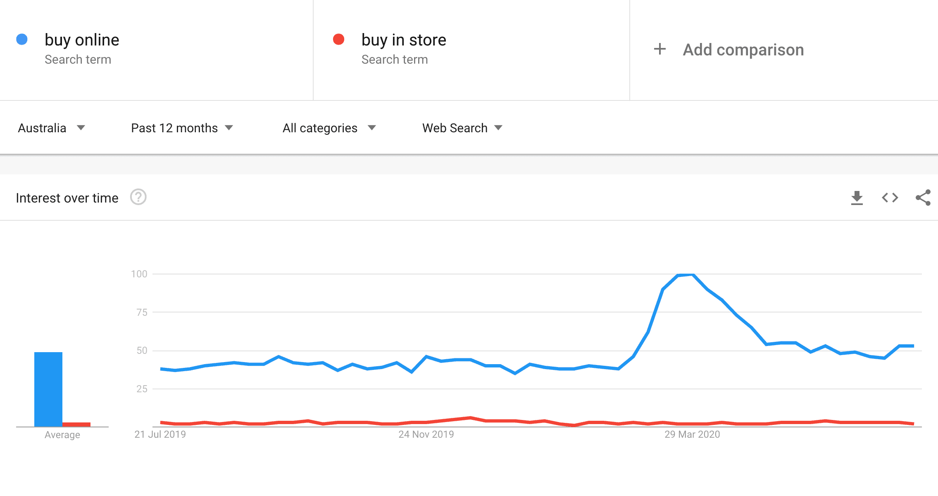Screen dimensions: 938x496
Task: Download the Interest over time data
Action: [x=857, y=198]
